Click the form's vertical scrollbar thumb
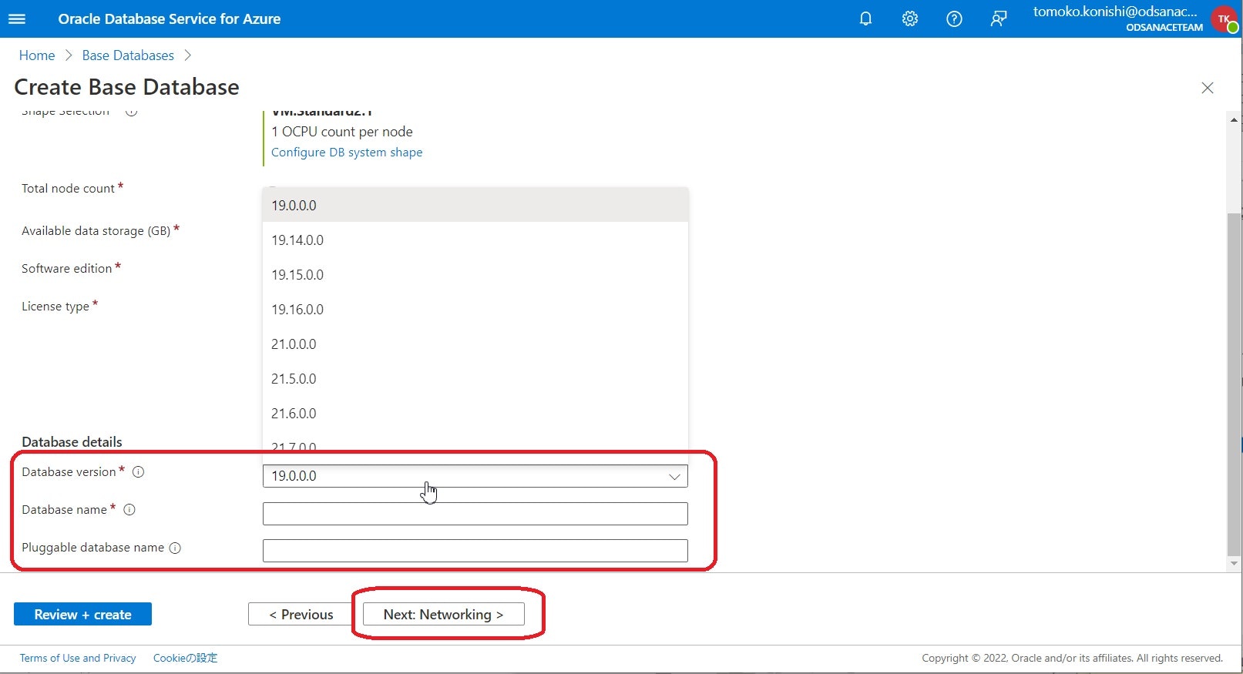1243x674 pixels. tap(1235, 384)
